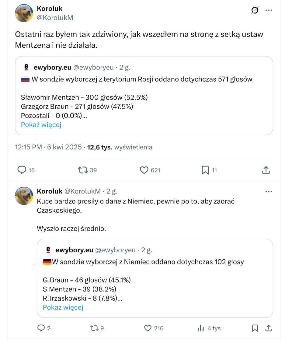Like the tweet about Mentzen's poll

coord(144,170)
